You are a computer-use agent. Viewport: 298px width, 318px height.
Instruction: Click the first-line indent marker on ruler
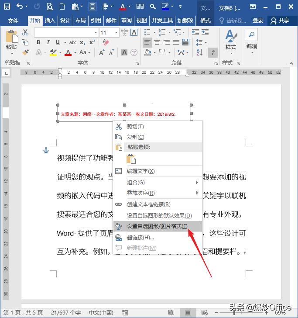point(60,70)
